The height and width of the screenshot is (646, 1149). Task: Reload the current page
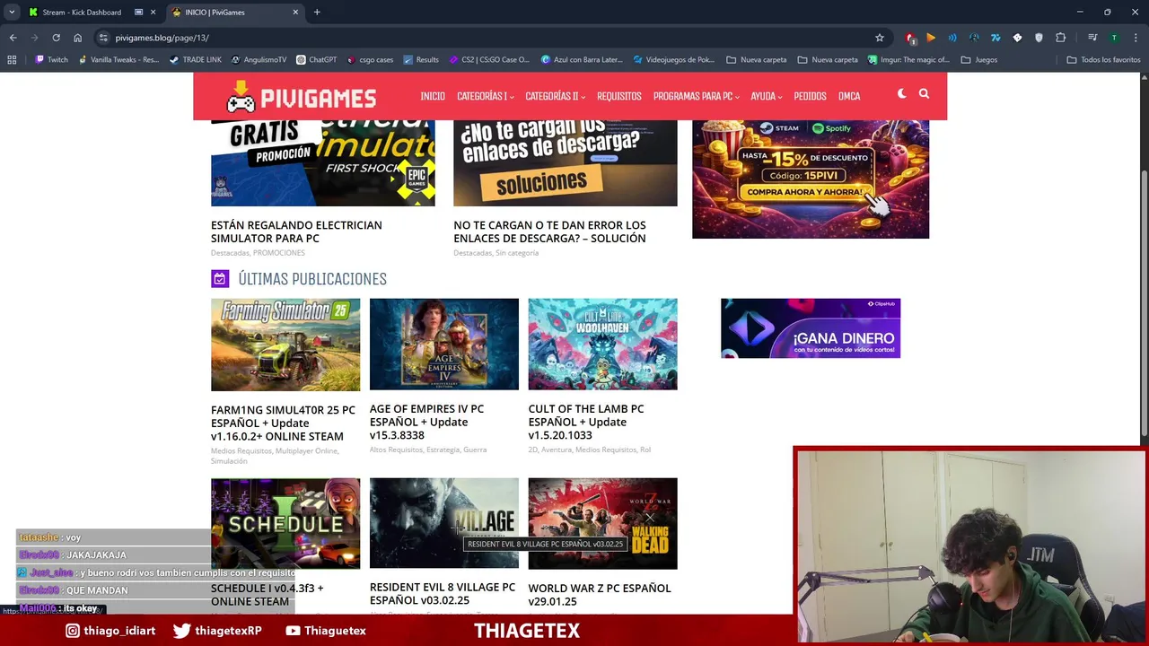click(x=56, y=38)
